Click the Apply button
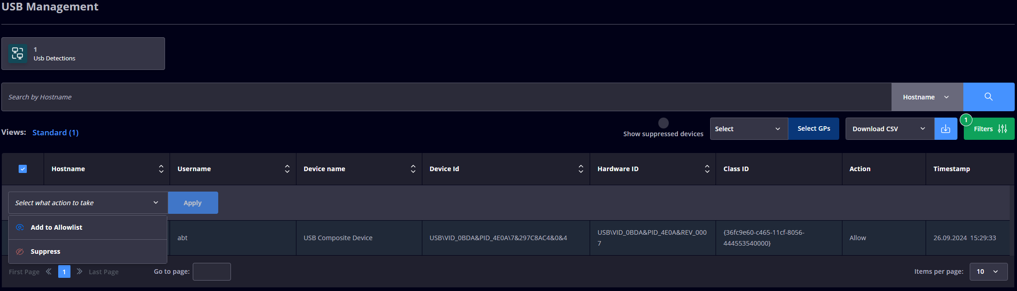This screenshot has height=291, width=1017. pos(193,203)
